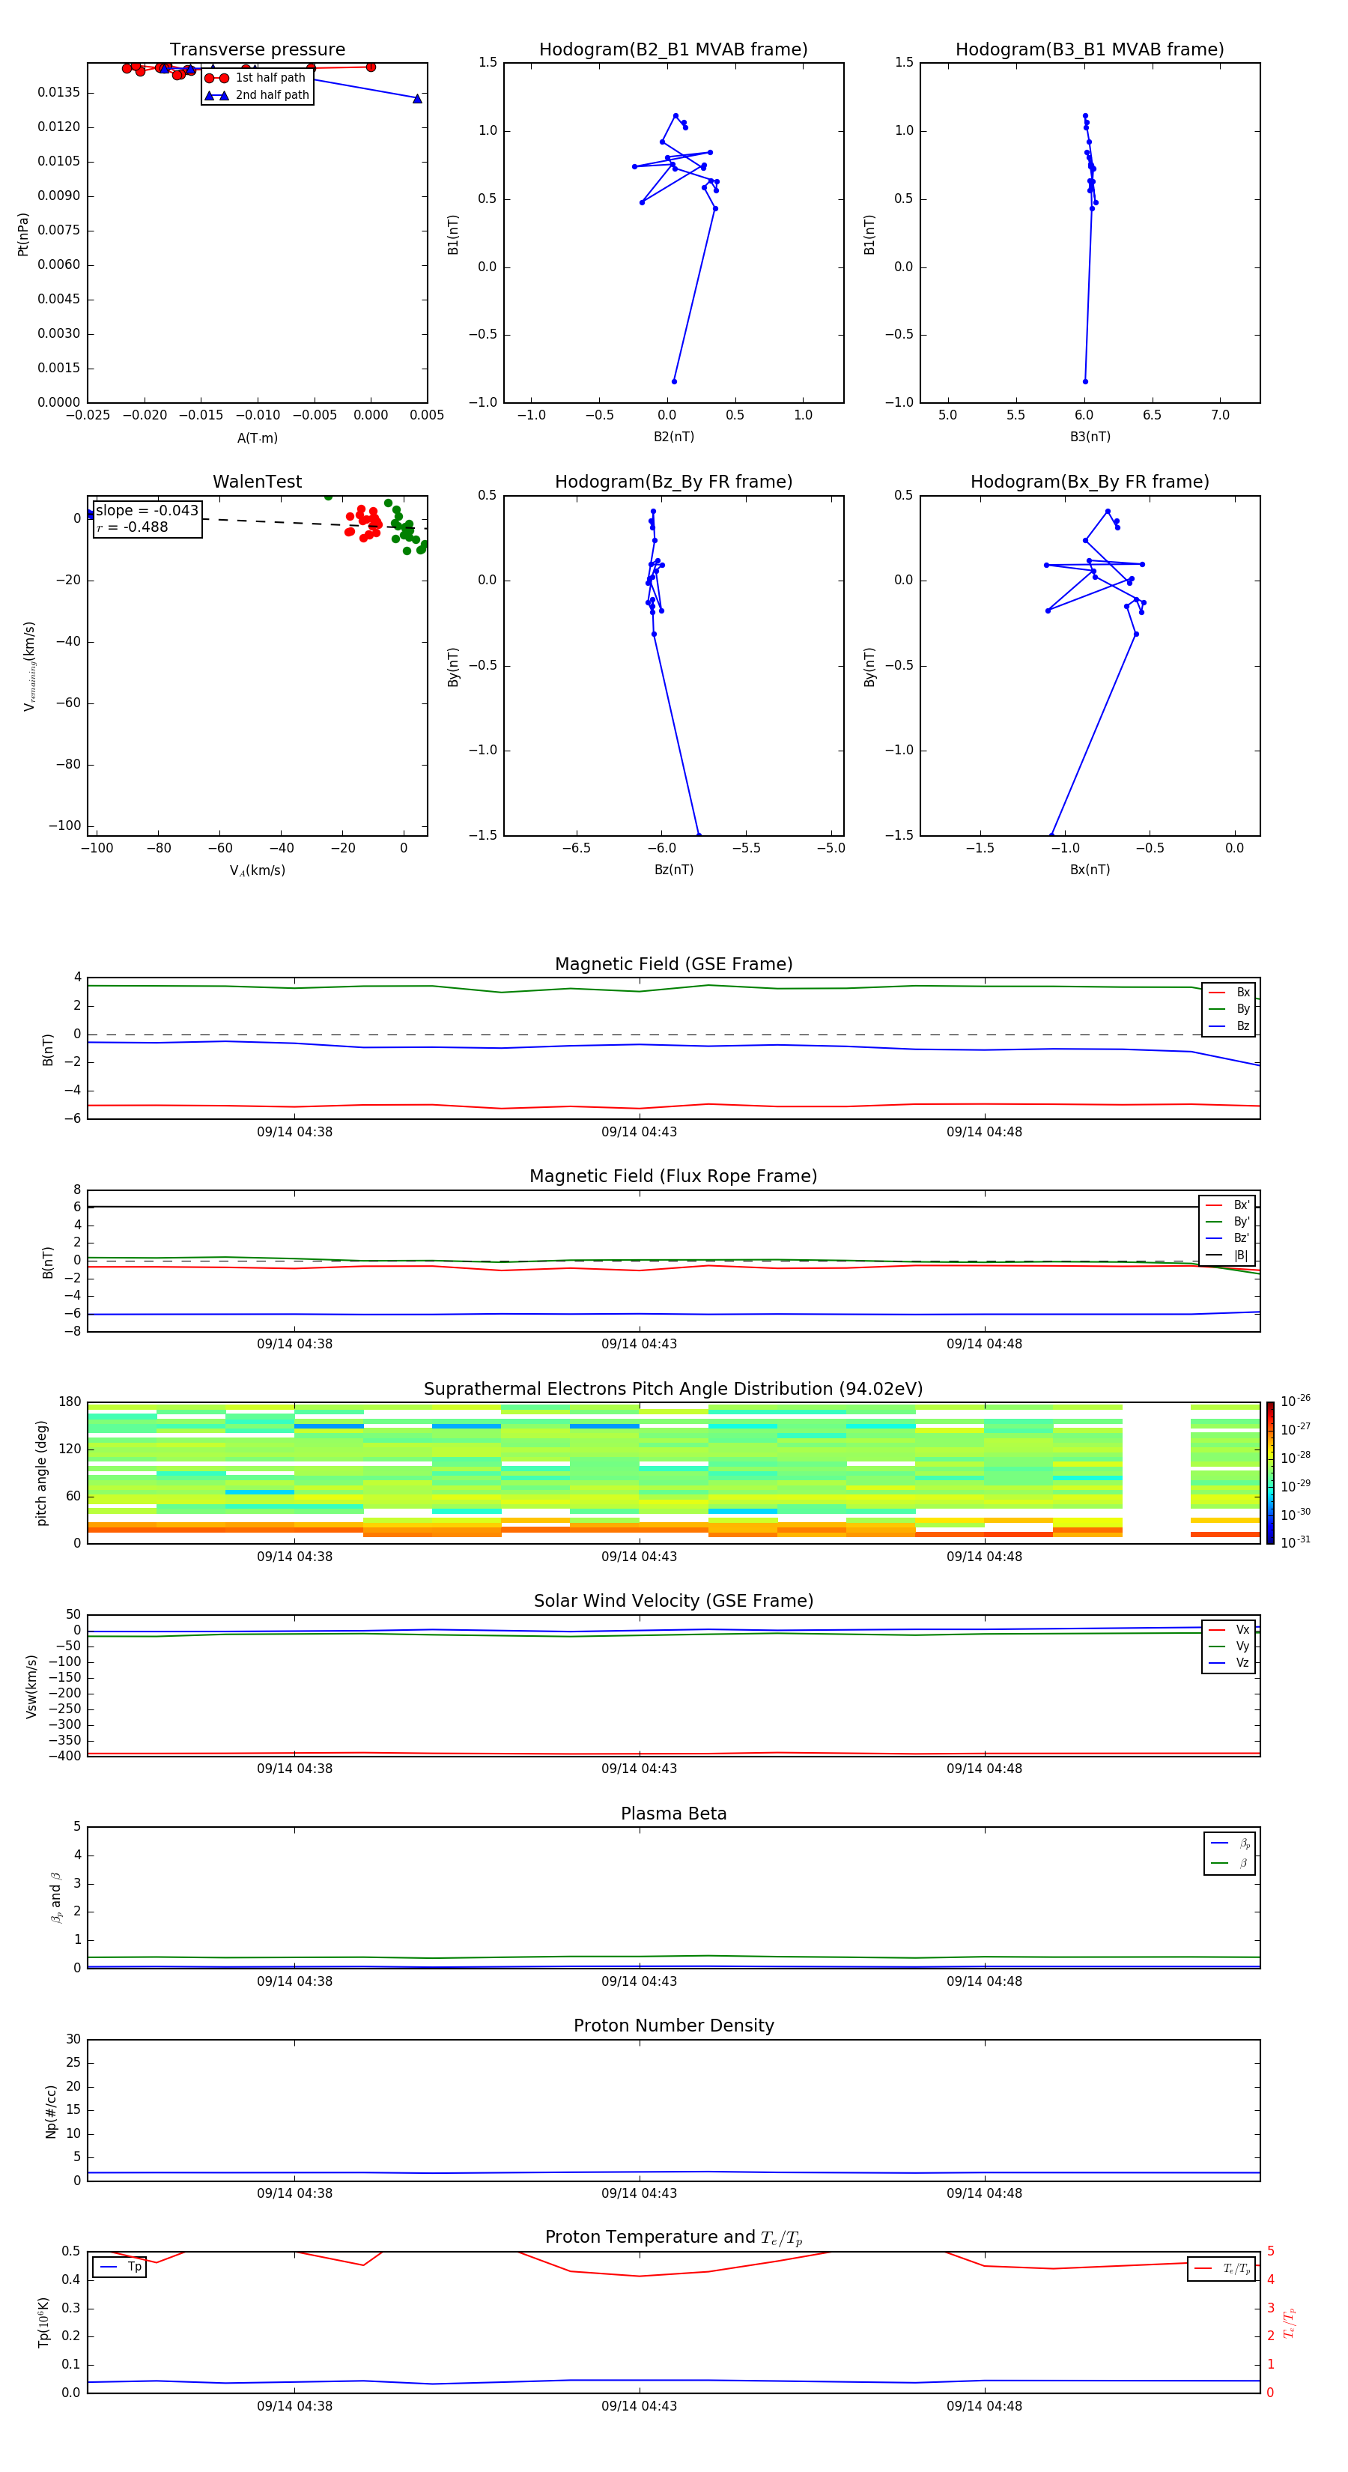This screenshot has width=1348, height=2472.
Task: Click the red Bx line in GSE magnetic plot
Action: [x=673, y=1106]
